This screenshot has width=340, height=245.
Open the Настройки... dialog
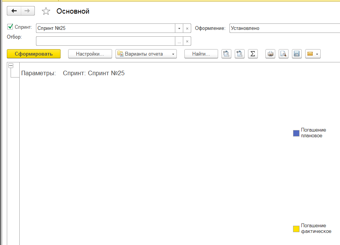90,54
